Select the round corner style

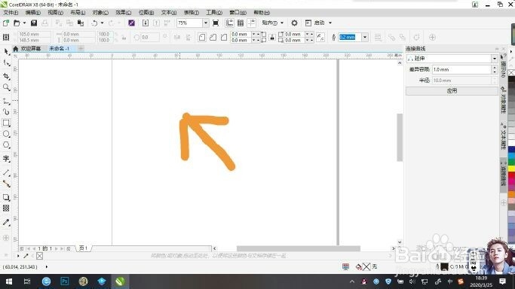click(202, 37)
